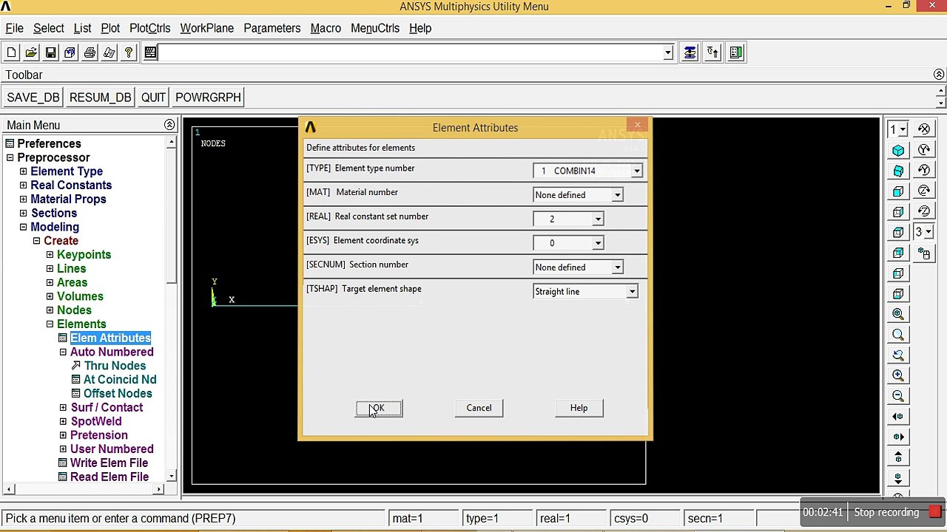Click the Report Generator toolbar icon

click(x=109, y=52)
